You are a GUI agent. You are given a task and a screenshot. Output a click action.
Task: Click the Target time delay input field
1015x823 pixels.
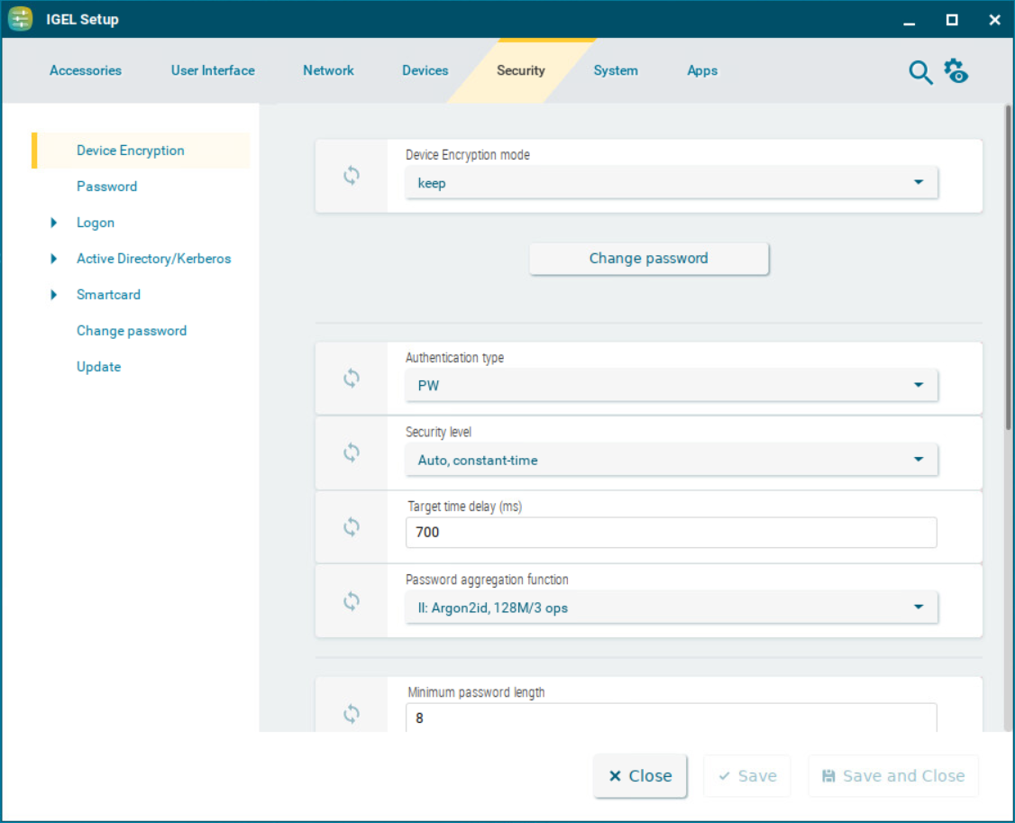pos(672,533)
